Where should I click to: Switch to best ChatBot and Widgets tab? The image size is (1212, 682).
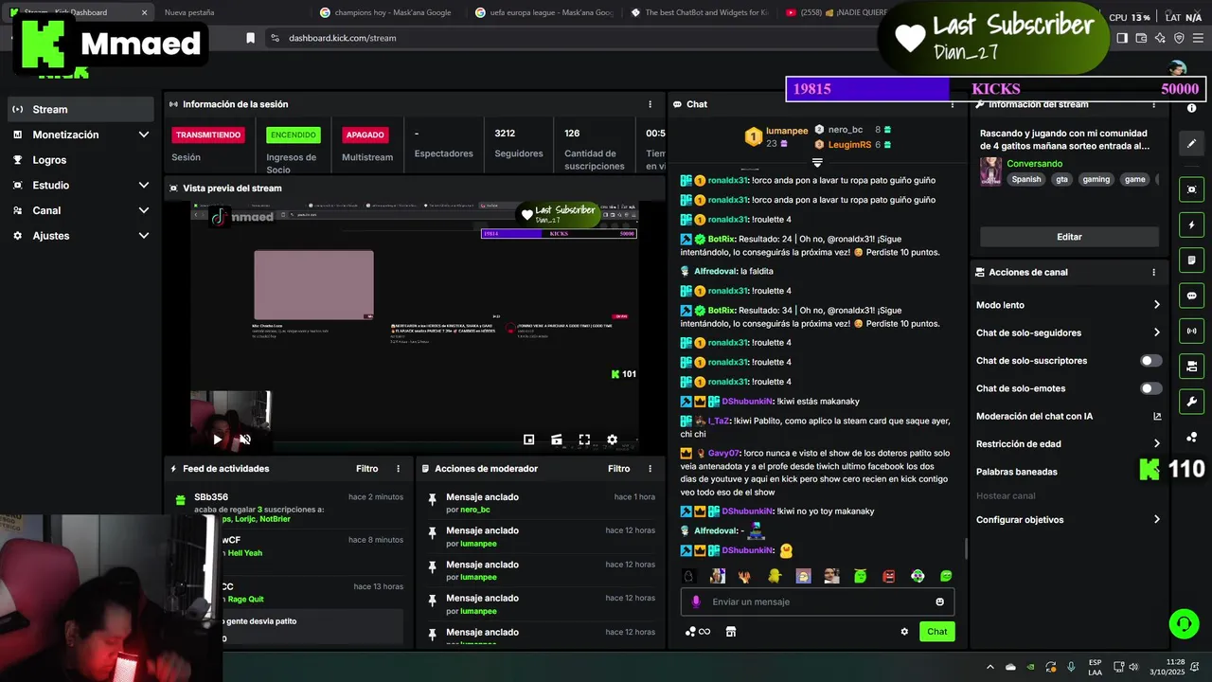point(699,12)
